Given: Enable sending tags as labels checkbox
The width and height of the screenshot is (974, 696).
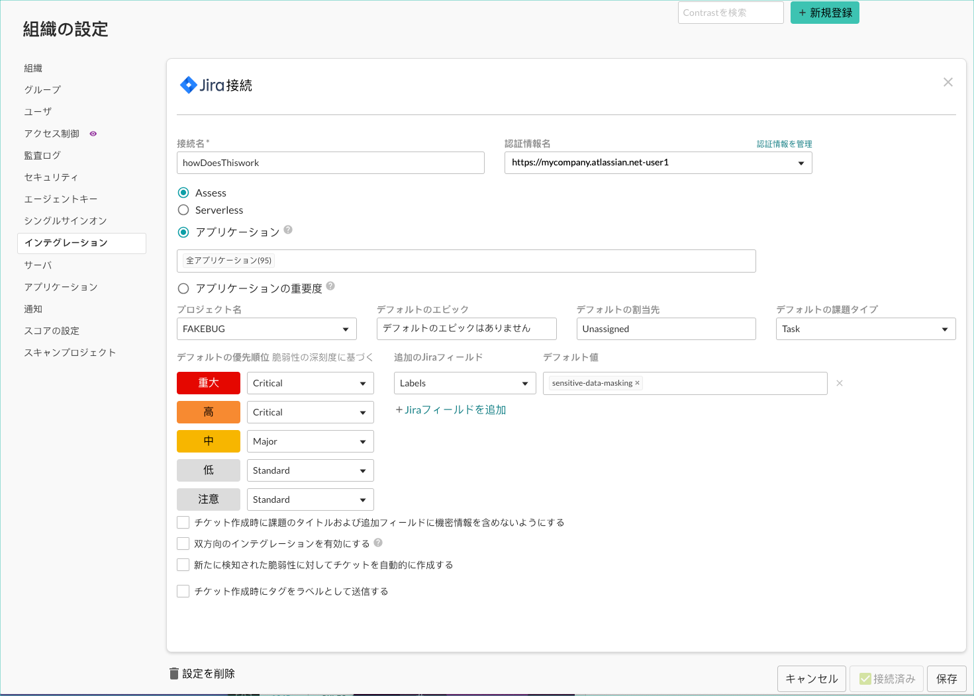Looking at the screenshot, I should [x=183, y=591].
